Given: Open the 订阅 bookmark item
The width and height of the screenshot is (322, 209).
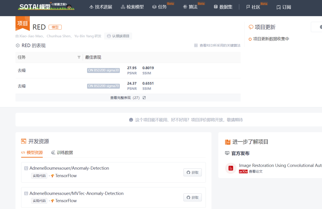Looking at the screenshot, I should point(284,7).
